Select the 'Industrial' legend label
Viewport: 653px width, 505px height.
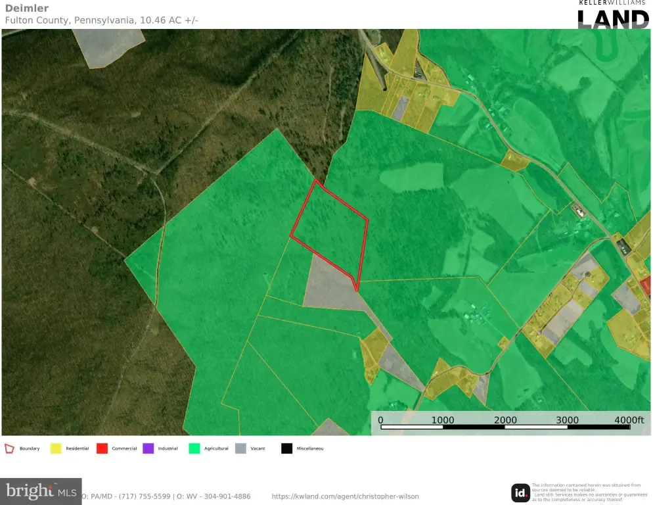[x=168, y=448]
